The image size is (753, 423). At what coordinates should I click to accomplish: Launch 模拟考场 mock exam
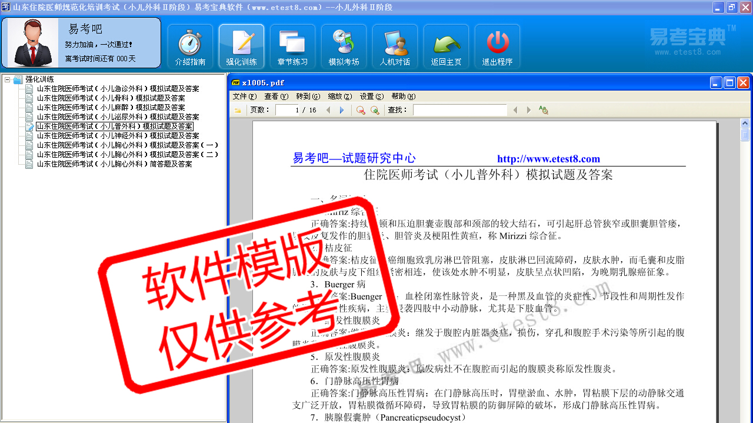coord(344,46)
